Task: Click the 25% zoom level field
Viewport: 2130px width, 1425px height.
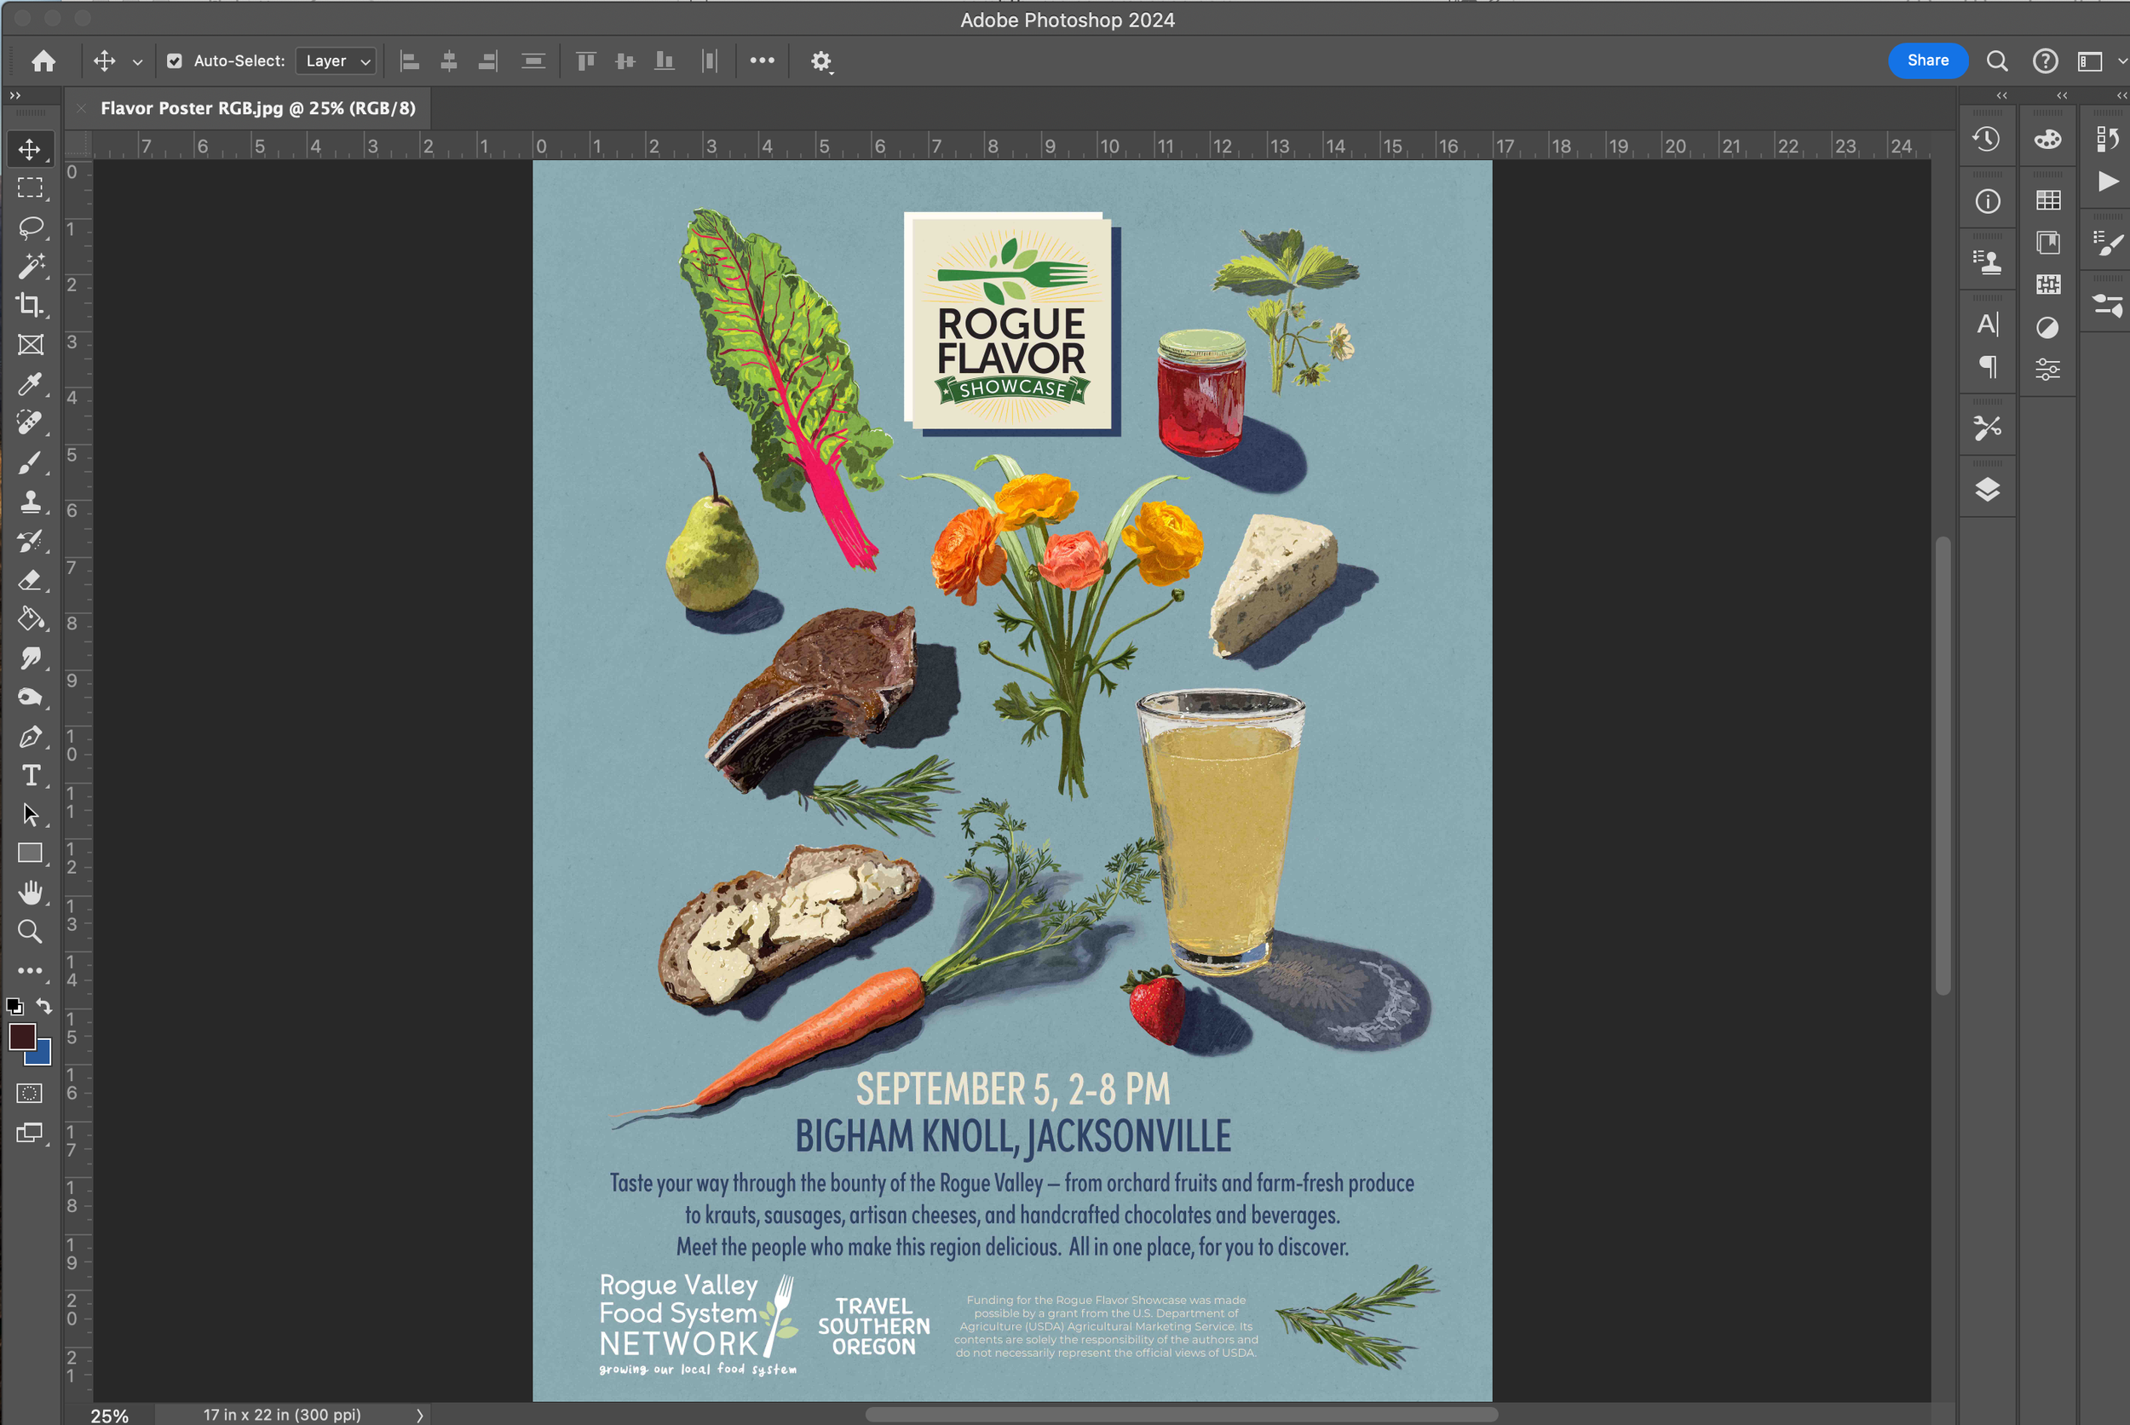Action: (110, 1415)
